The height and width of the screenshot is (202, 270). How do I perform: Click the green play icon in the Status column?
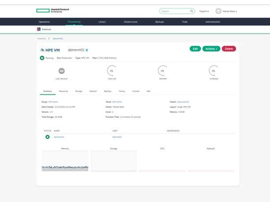47,137
